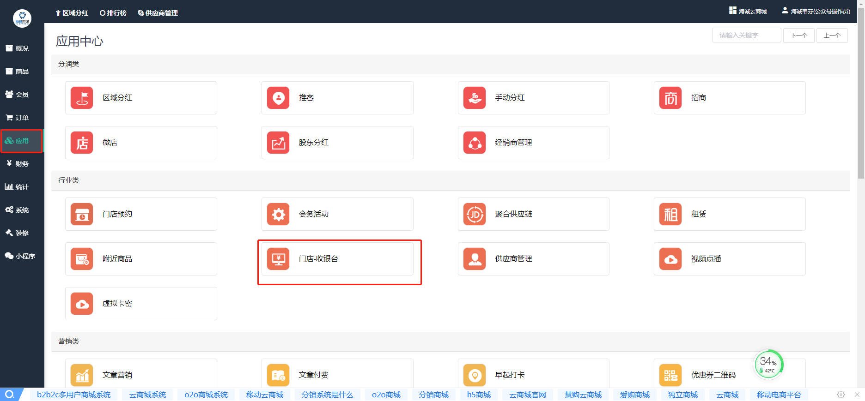Open the 分销系统是什么 link
Screen dimensions: 865x401
tap(327, 395)
